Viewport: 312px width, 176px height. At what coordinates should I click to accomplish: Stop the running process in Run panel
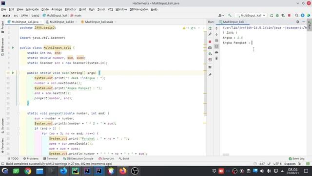(x=210, y=42)
